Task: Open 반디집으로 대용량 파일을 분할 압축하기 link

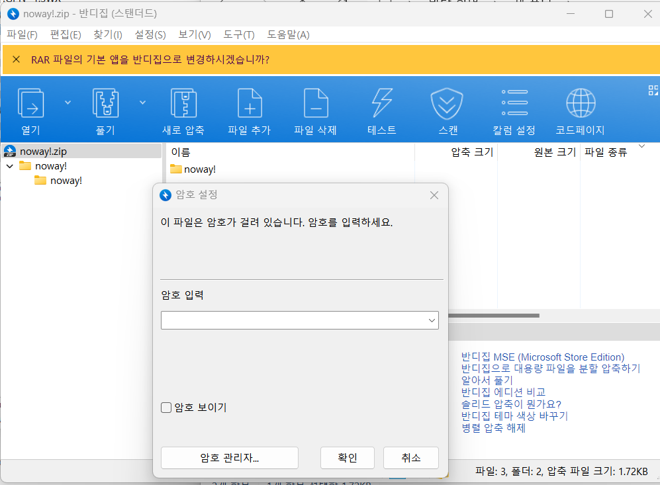Action: click(551, 369)
